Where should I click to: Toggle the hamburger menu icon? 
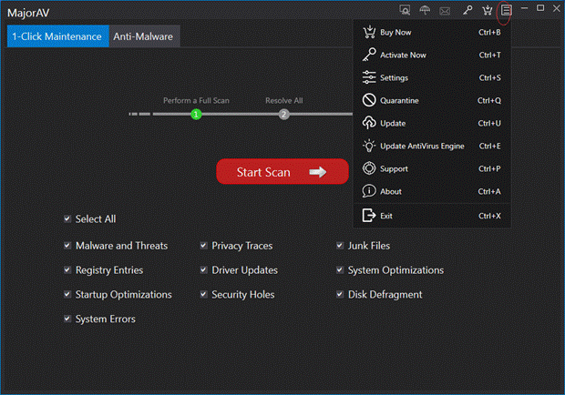click(506, 10)
